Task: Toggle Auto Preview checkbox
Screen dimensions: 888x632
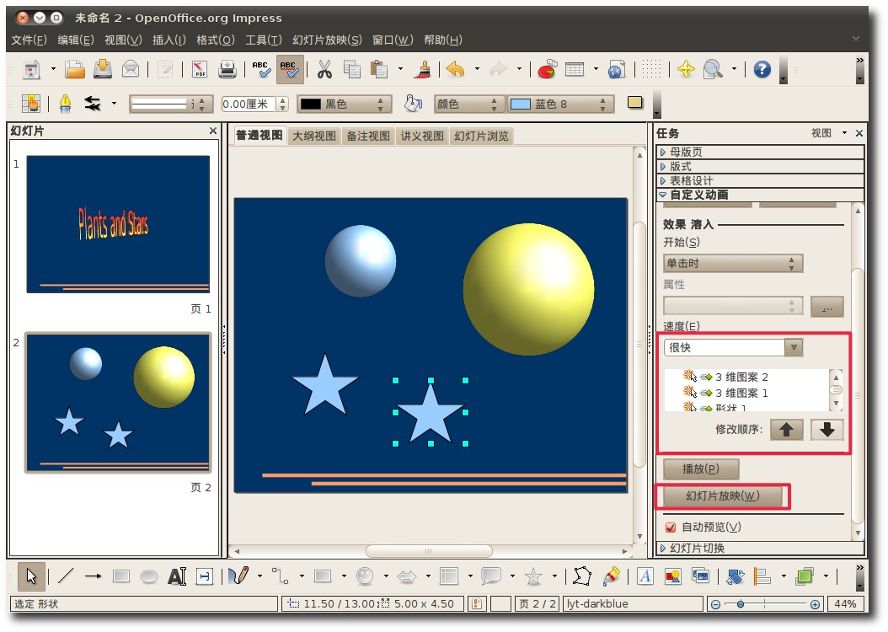Action: (x=671, y=528)
